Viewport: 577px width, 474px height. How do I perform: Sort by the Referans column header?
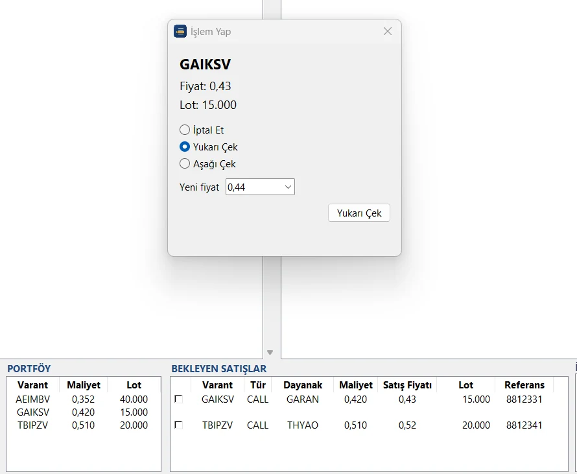524,385
